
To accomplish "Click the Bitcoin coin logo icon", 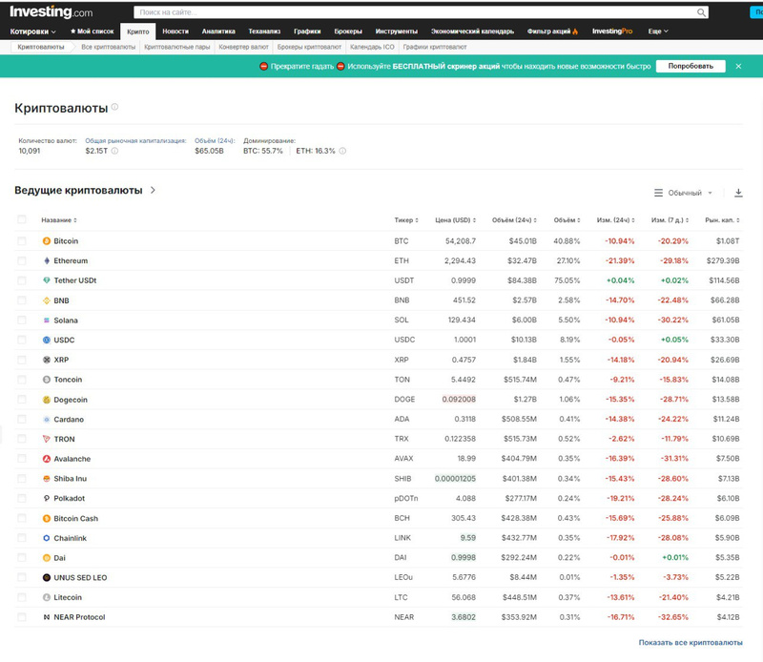I will pos(46,241).
